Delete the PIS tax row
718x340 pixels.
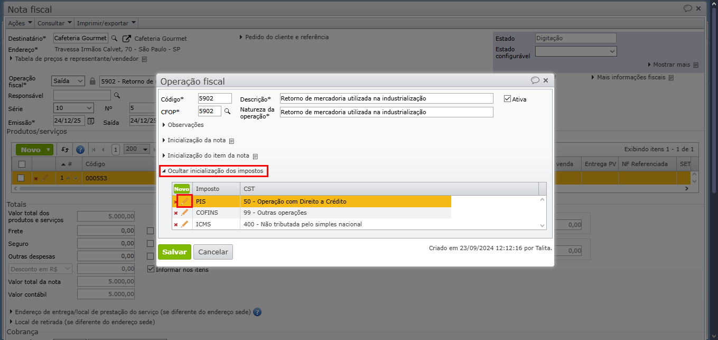coord(176,201)
